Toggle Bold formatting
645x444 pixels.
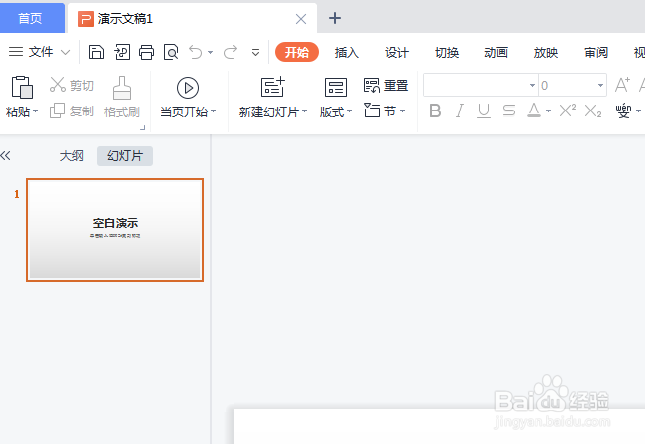(435, 111)
